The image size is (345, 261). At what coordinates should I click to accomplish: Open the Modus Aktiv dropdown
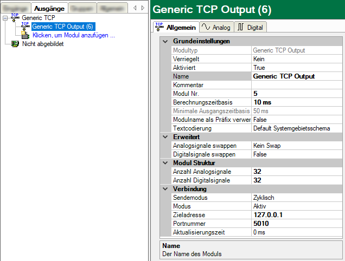297,206
